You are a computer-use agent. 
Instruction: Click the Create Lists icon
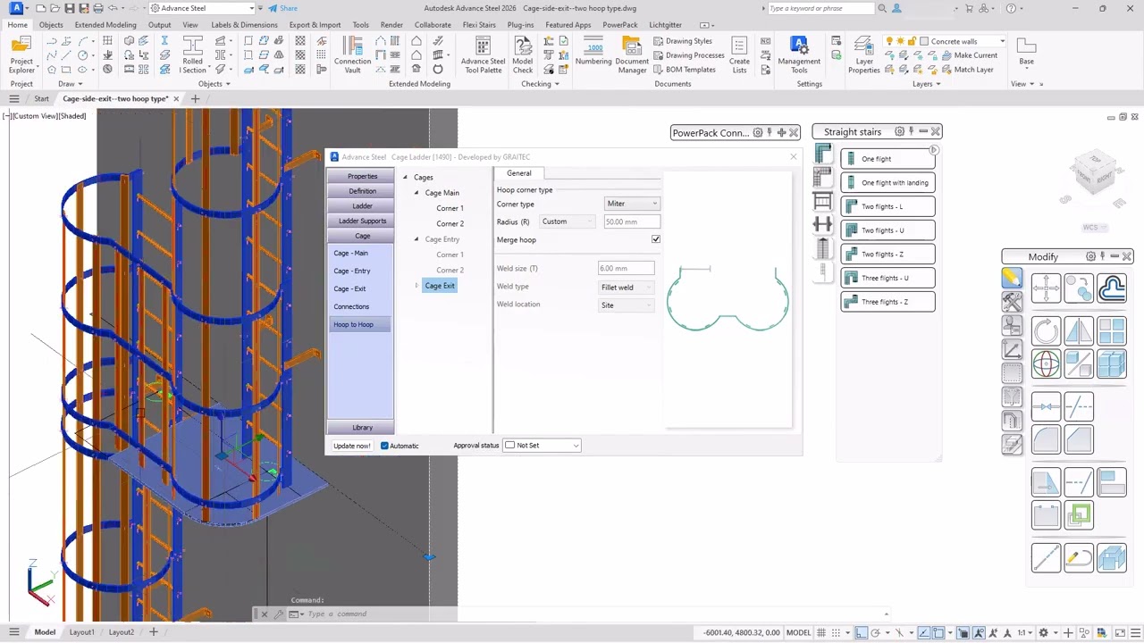click(x=739, y=55)
